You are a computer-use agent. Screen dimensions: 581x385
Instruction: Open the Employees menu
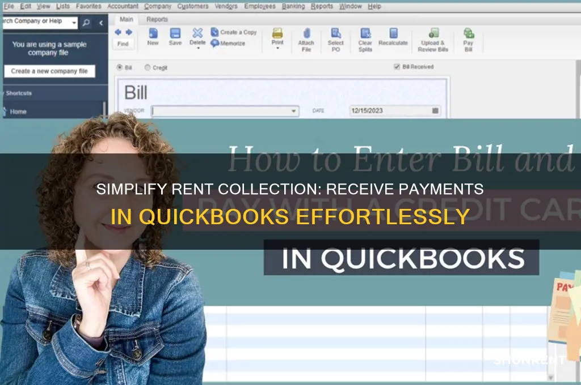pyautogui.click(x=260, y=6)
